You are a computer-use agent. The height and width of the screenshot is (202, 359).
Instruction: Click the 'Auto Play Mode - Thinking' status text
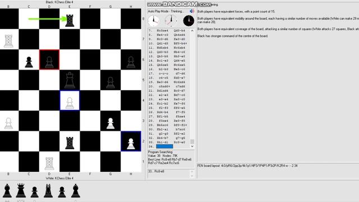point(165,11)
